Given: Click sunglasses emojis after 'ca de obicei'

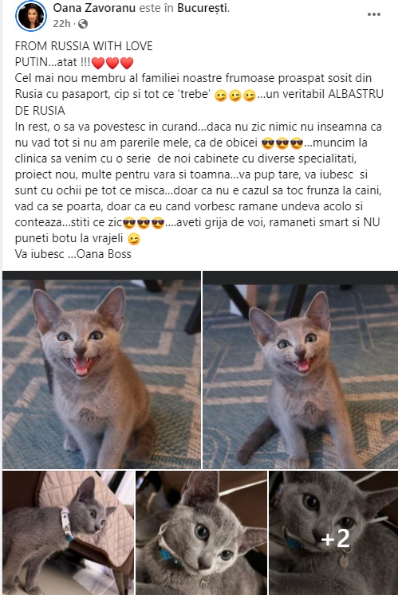Looking at the screenshot, I should (x=282, y=143).
